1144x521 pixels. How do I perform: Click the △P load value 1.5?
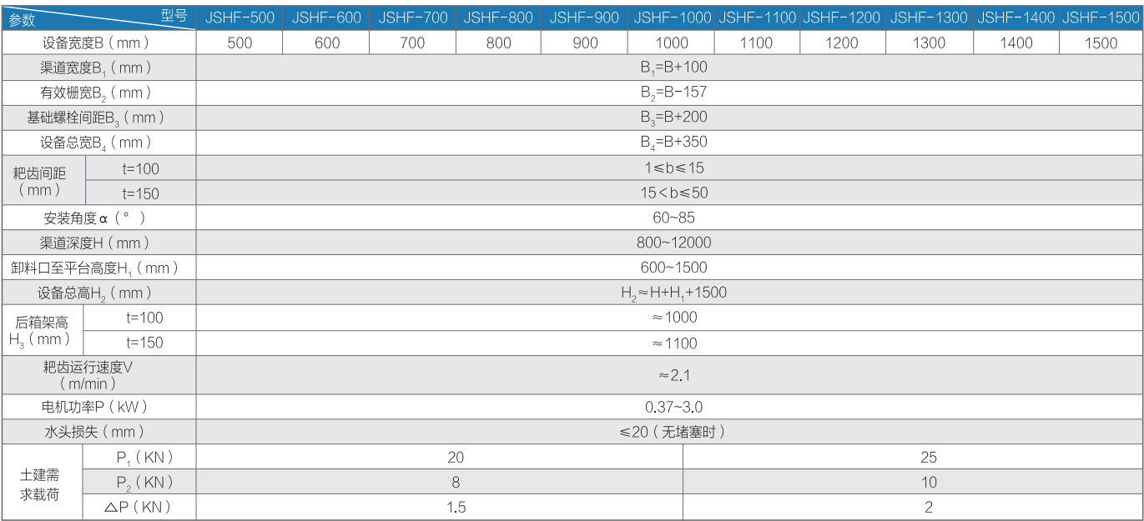(456, 507)
